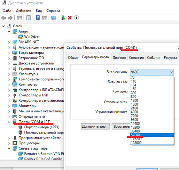Image resolution: width=179 pixels, height=170 pixels.
Task: Open the Help question mark toolbar icon
Action: pos(38,18)
